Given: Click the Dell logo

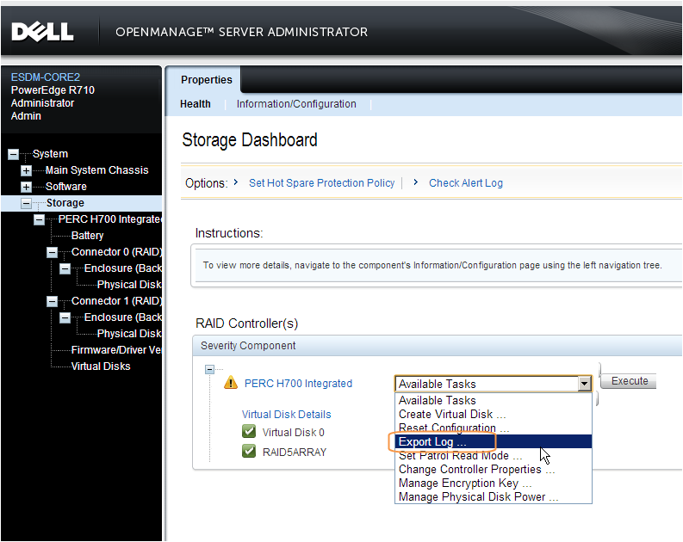Looking at the screenshot, I should (x=42, y=32).
